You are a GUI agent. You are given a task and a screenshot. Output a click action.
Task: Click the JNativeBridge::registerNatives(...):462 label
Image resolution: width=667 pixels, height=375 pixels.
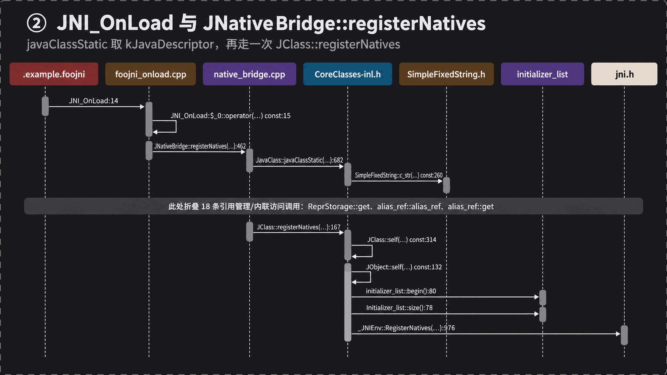coord(200,146)
